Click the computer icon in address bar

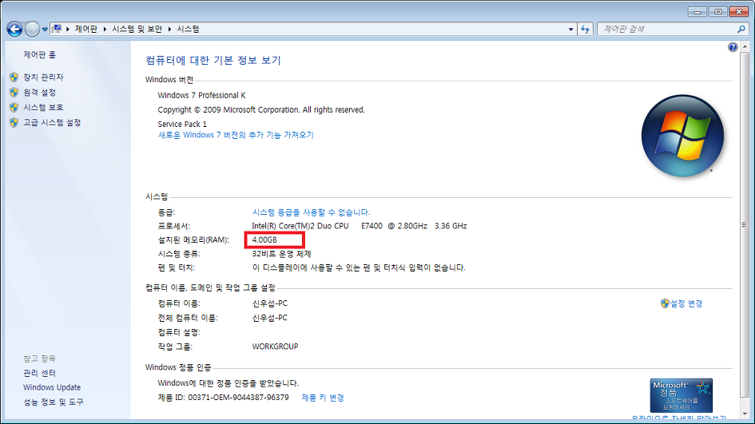point(57,29)
